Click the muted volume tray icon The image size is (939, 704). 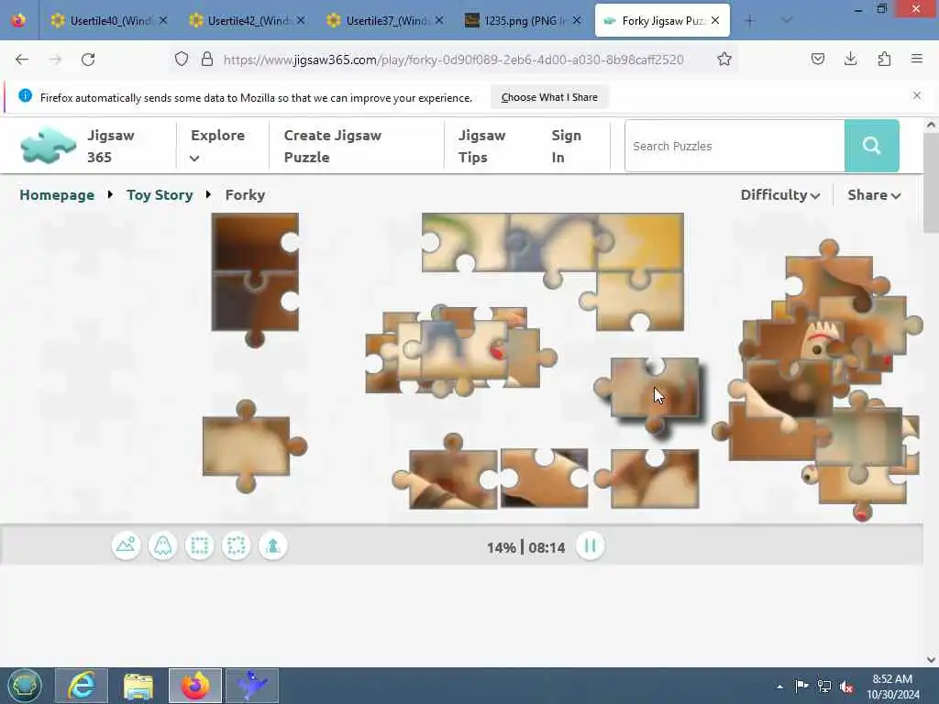[x=846, y=686]
